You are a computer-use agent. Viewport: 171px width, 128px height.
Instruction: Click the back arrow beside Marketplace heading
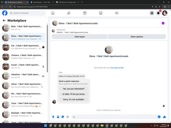click(4, 20)
